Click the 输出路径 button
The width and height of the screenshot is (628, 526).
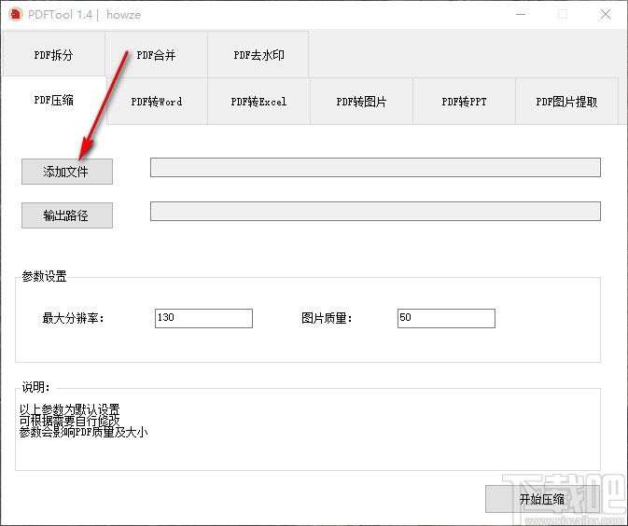tap(67, 215)
